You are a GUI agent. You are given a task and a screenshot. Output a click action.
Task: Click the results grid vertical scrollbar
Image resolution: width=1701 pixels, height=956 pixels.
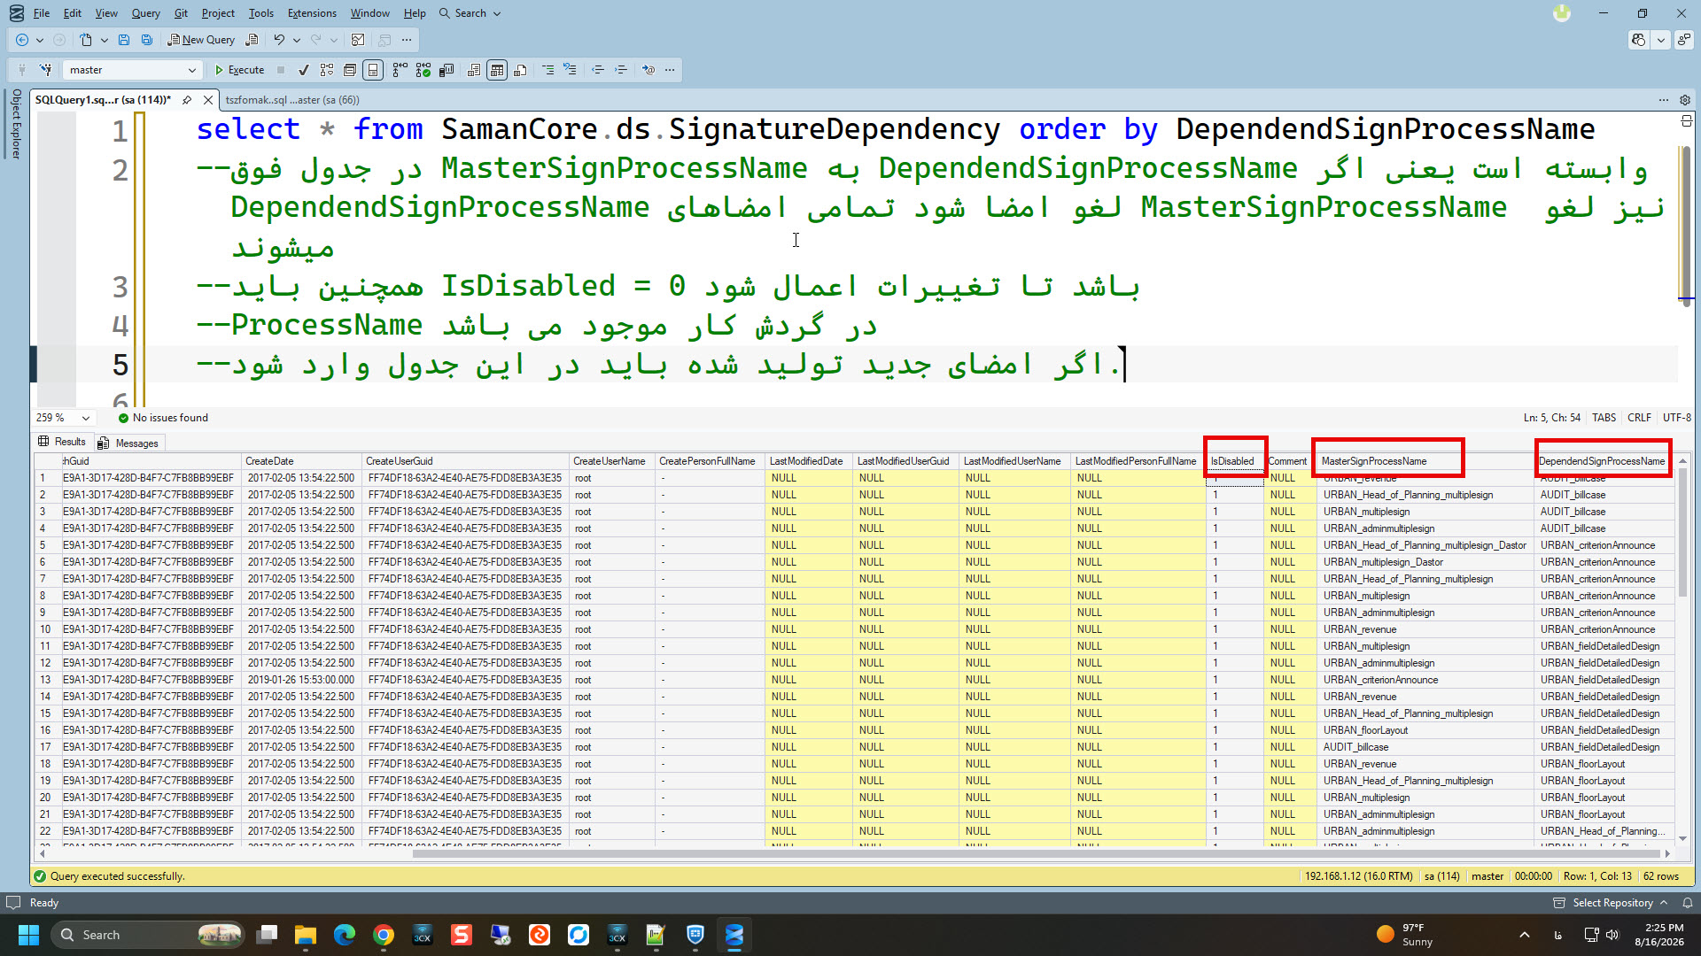pos(1682,534)
